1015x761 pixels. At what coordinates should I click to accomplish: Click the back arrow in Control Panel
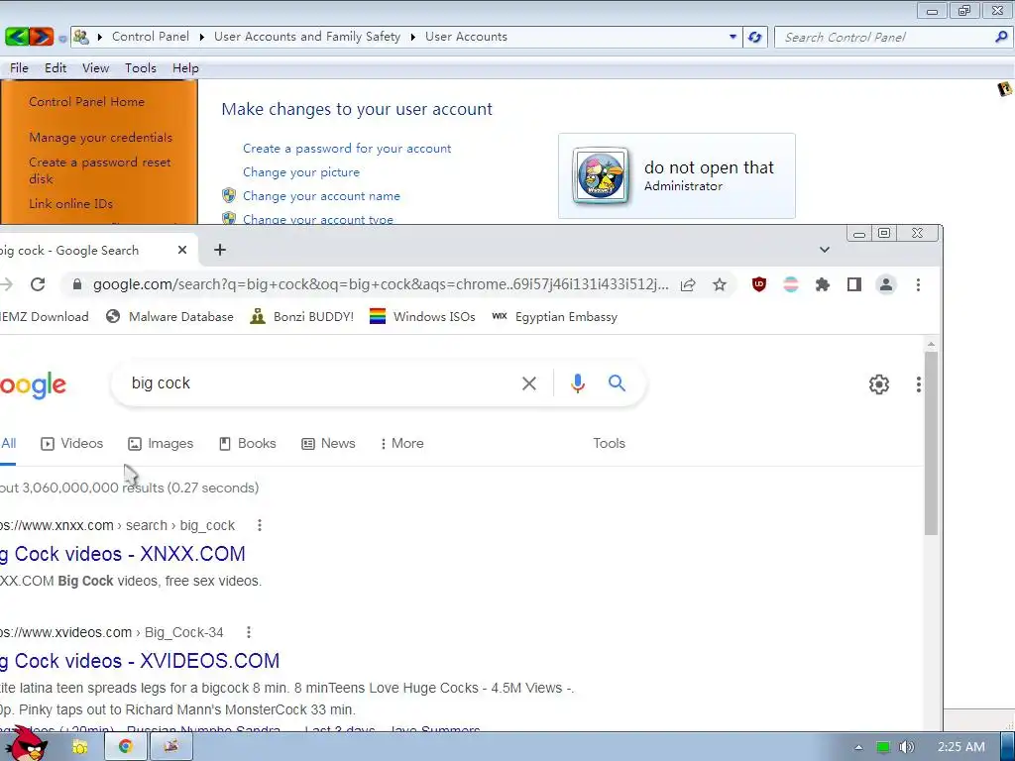tap(17, 37)
